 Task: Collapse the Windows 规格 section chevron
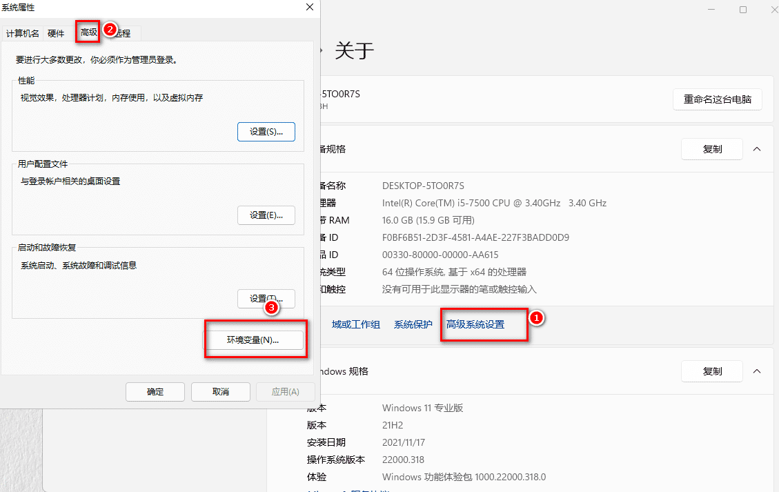tap(757, 371)
